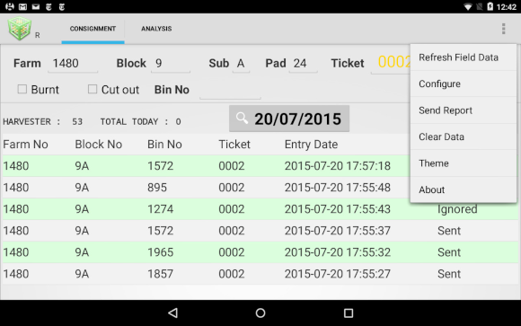
Task: Select the row with bin 1965
Action: point(260,252)
